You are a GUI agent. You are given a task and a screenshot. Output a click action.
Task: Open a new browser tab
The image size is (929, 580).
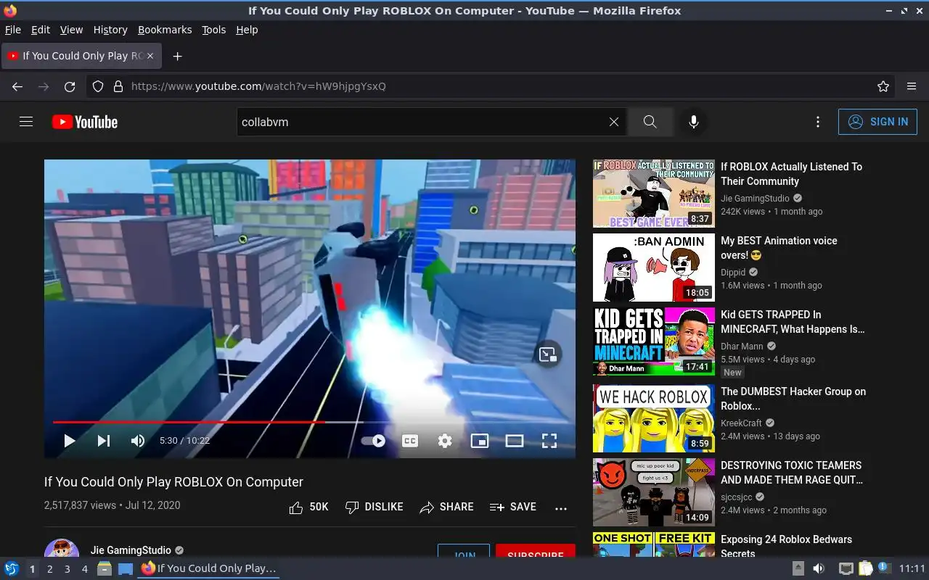tap(177, 56)
